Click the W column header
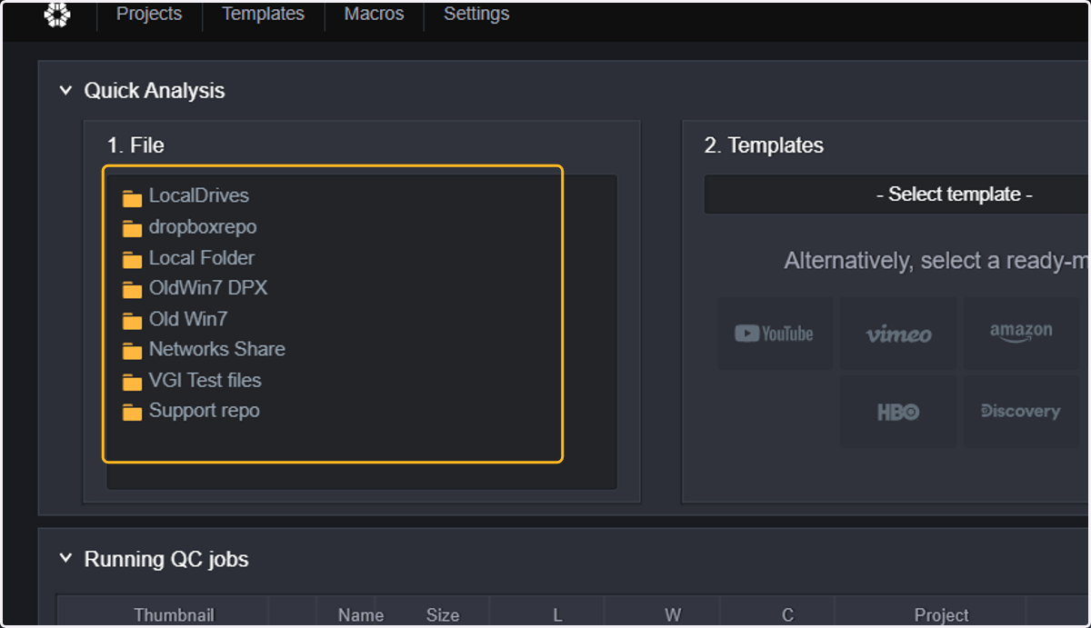The image size is (1091, 628). (673, 615)
